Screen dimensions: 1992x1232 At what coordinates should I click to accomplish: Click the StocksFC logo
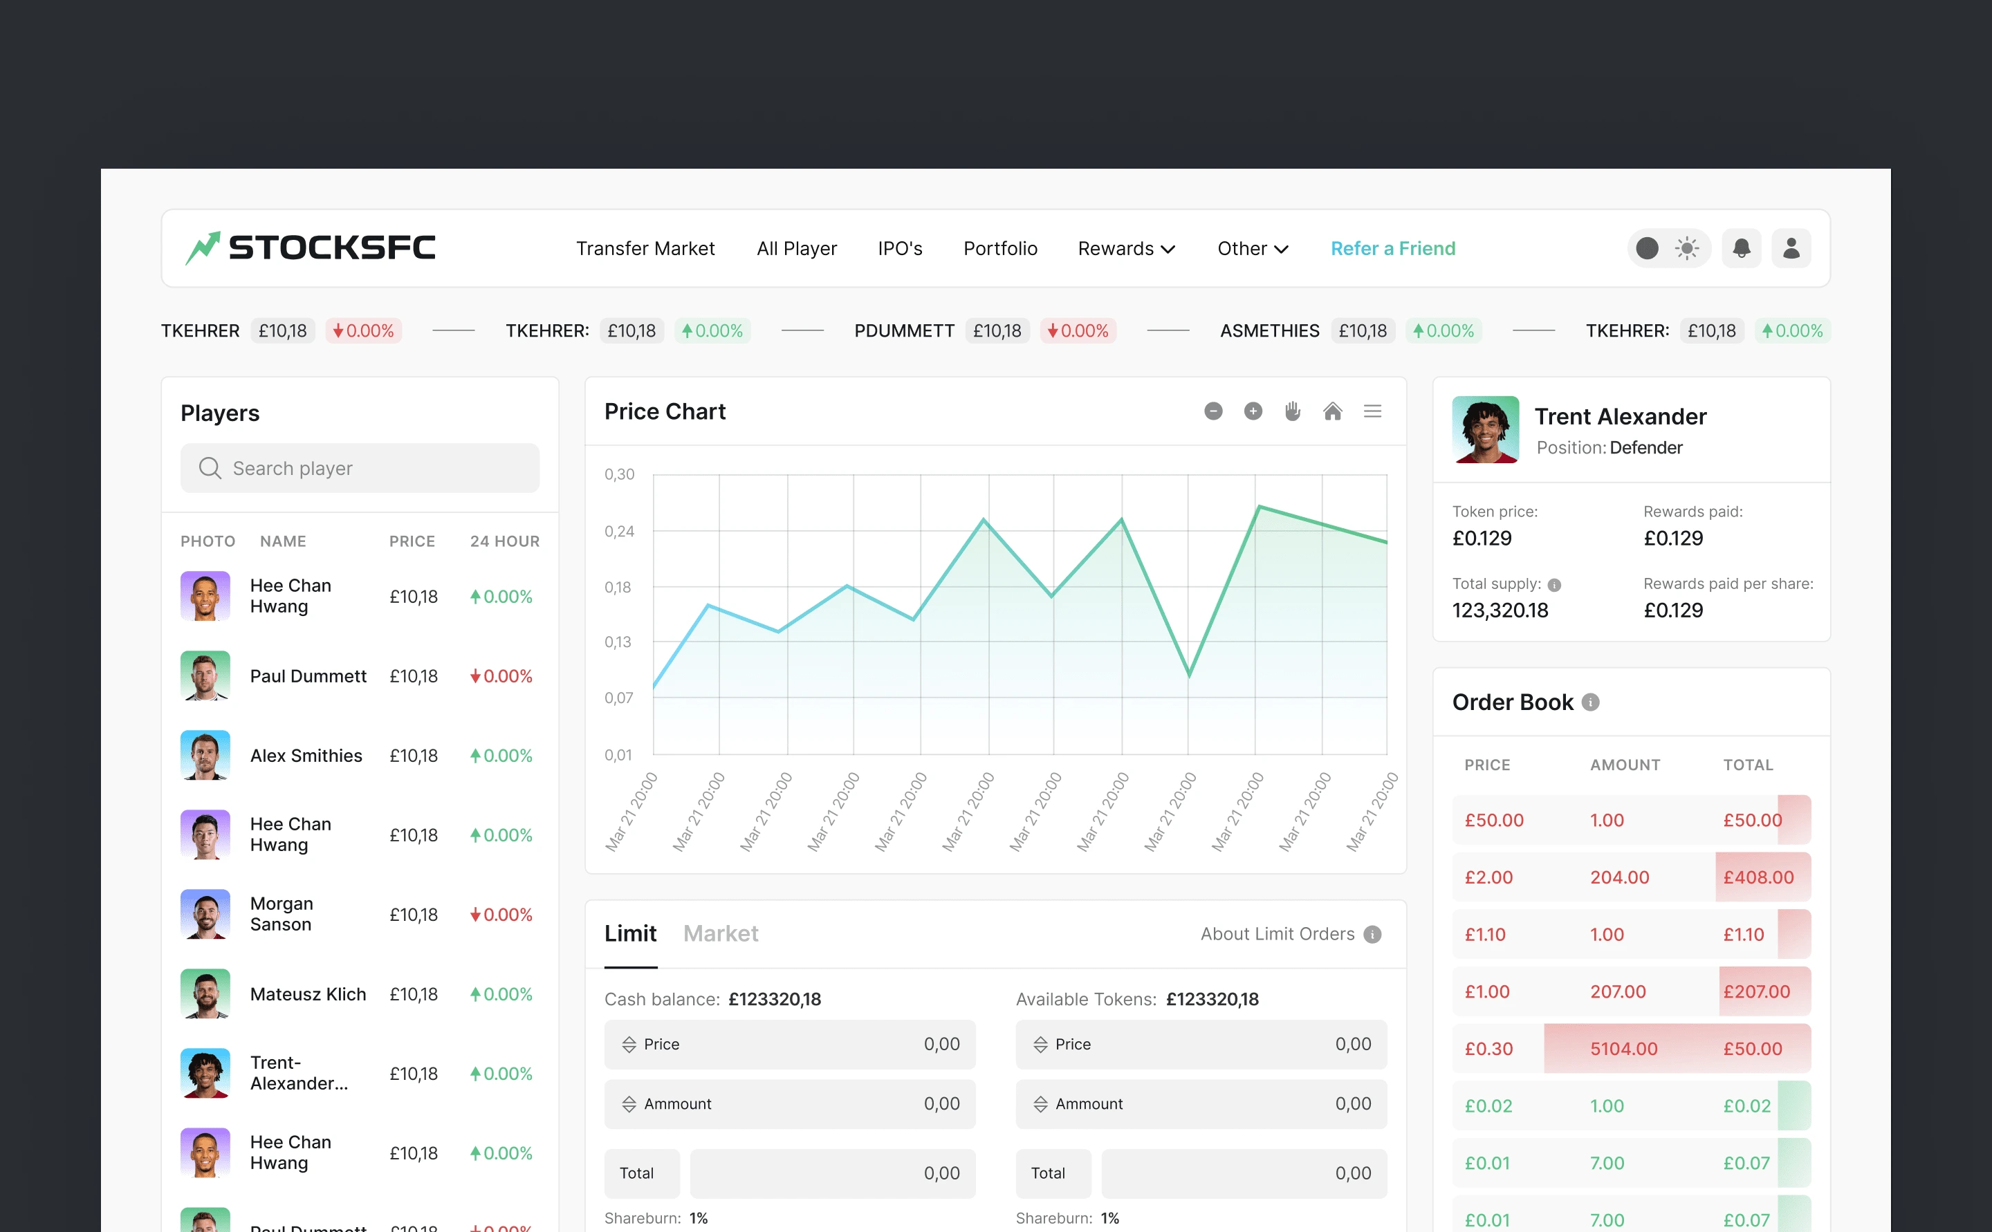pyautogui.click(x=311, y=248)
